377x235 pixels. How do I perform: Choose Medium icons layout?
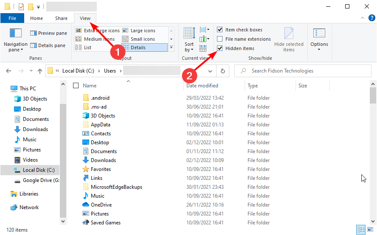(95, 39)
